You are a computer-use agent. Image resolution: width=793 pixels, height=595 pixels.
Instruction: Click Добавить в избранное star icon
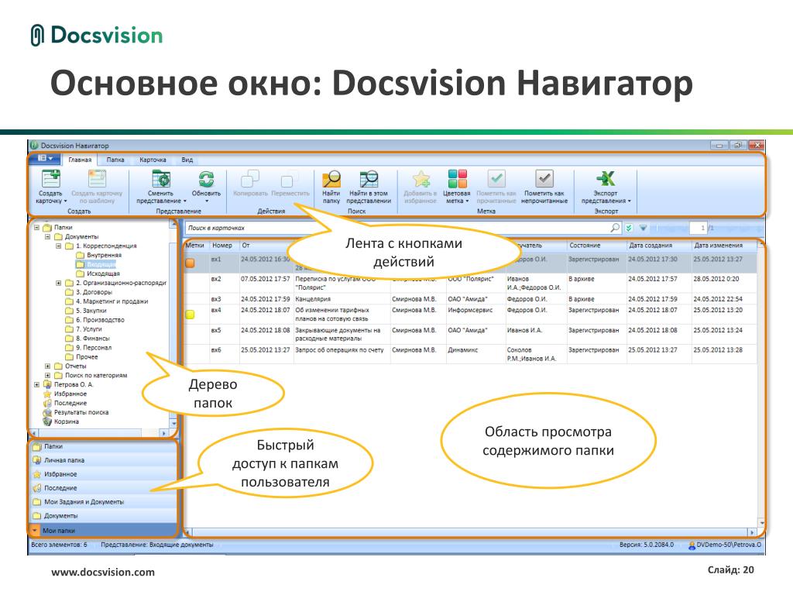(421, 179)
